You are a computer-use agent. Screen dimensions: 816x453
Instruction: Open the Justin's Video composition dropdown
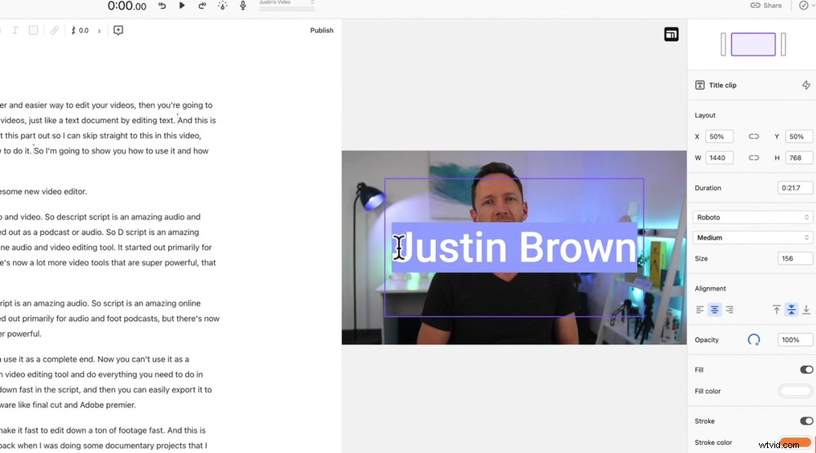286,3
